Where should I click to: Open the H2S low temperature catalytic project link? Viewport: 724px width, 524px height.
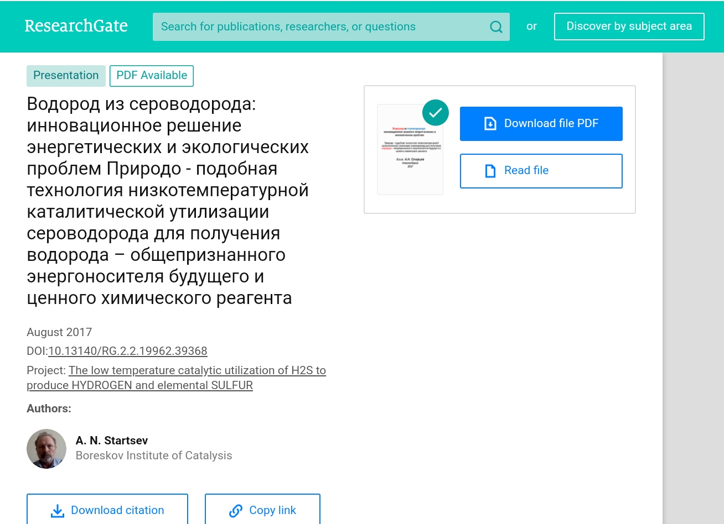click(x=196, y=370)
